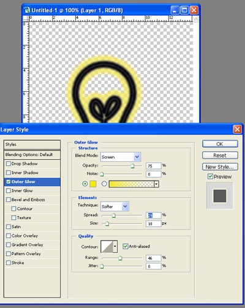Click the Noise slider handle

tap(102, 174)
